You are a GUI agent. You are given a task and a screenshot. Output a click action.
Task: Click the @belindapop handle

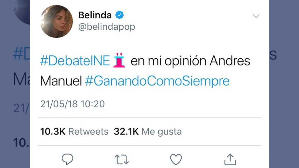pyautogui.click(x=106, y=26)
